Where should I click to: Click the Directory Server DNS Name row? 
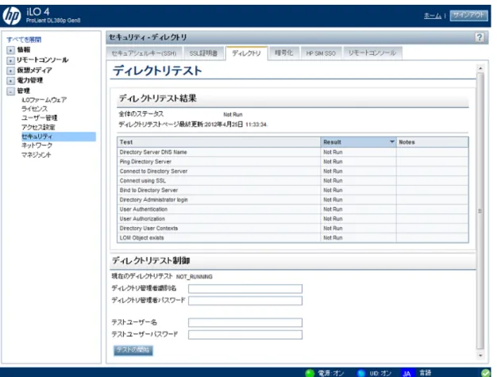292,152
